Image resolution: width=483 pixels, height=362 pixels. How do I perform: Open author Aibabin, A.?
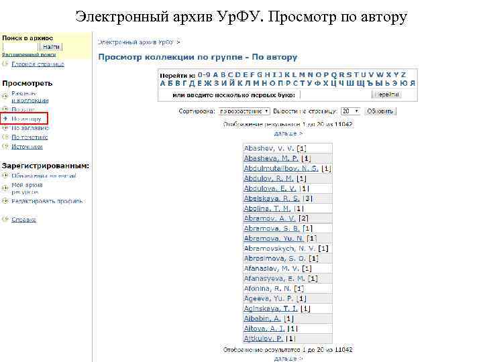(x=262, y=318)
